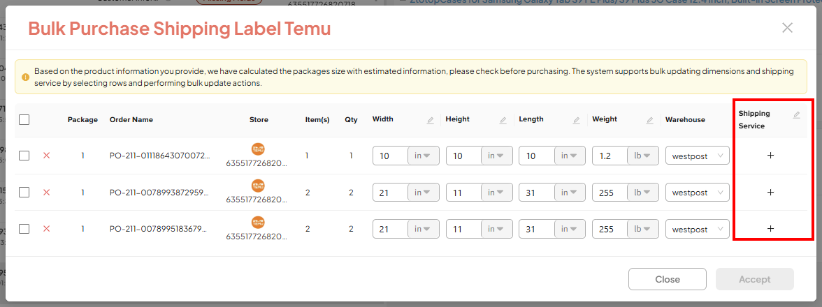The width and height of the screenshot is (822, 307).
Task: Add shipping service for the first order row
Action: pos(770,156)
